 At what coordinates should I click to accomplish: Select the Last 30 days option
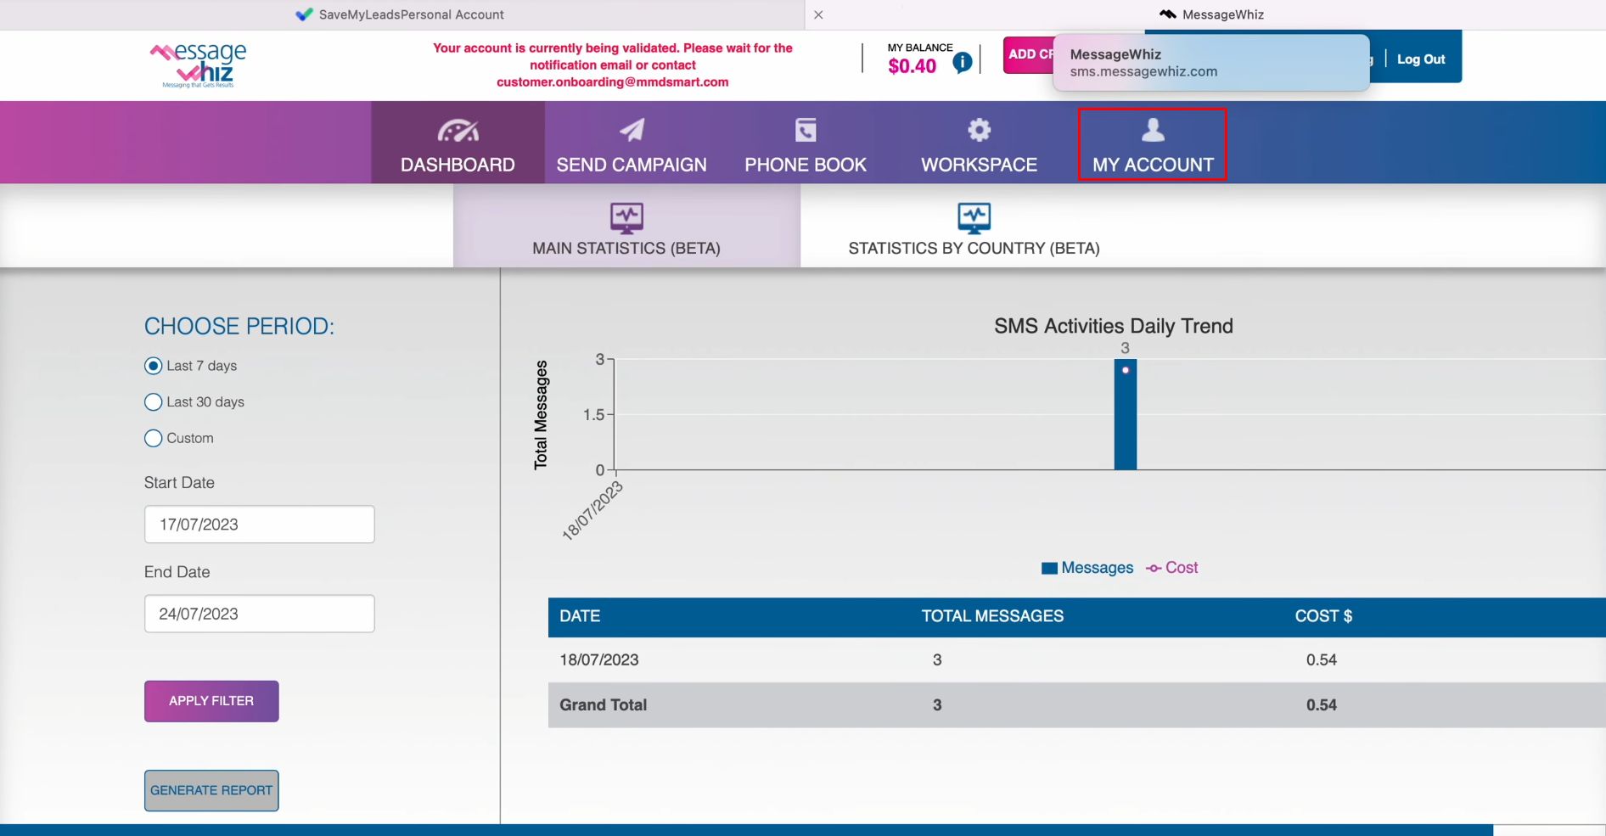(154, 402)
